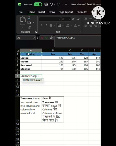116x146 pixels.
Task: Click the Excel app icon
Action: pyautogui.click(x=20, y=4)
